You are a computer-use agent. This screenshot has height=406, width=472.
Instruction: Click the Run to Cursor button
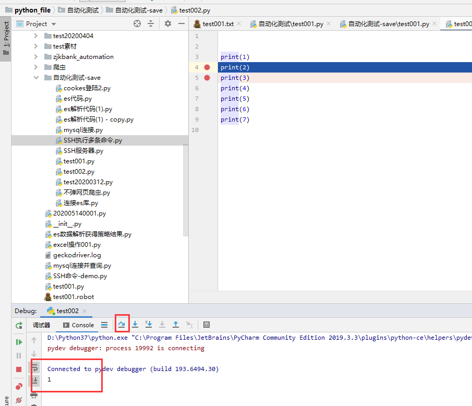[x=189, y=325]
